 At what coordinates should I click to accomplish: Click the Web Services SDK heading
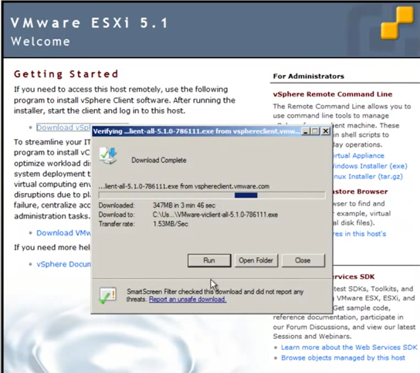point(354,276)
